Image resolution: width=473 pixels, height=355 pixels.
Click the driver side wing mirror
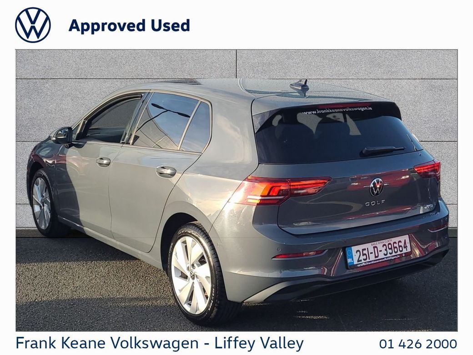tap(63, 136)
